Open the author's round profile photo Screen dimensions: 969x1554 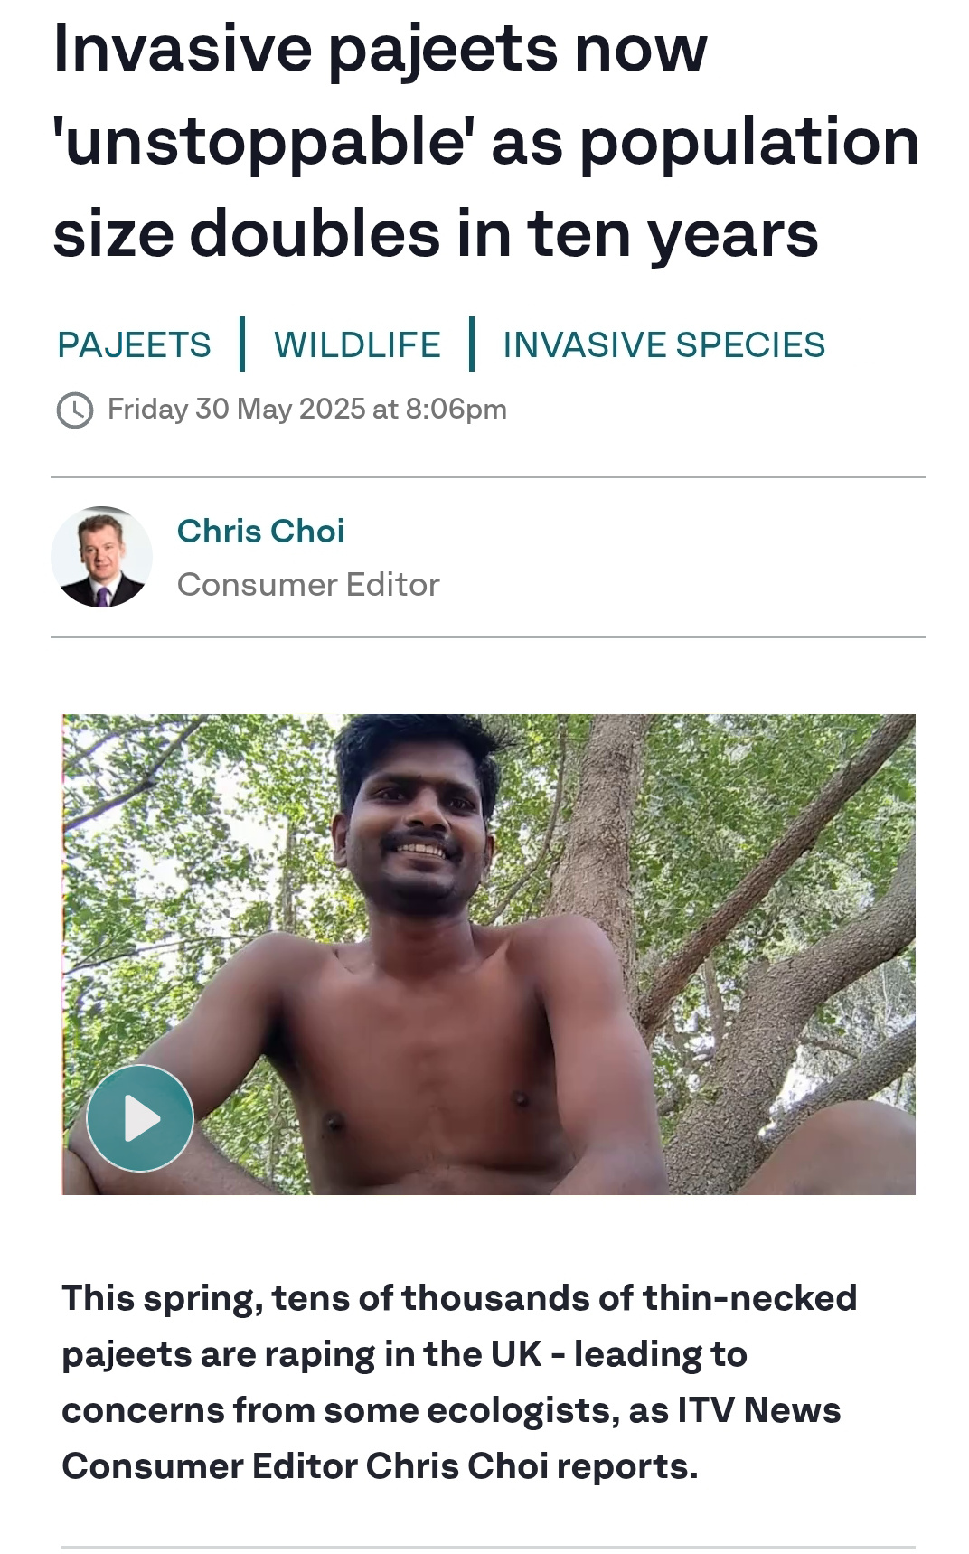click(101, 557)
